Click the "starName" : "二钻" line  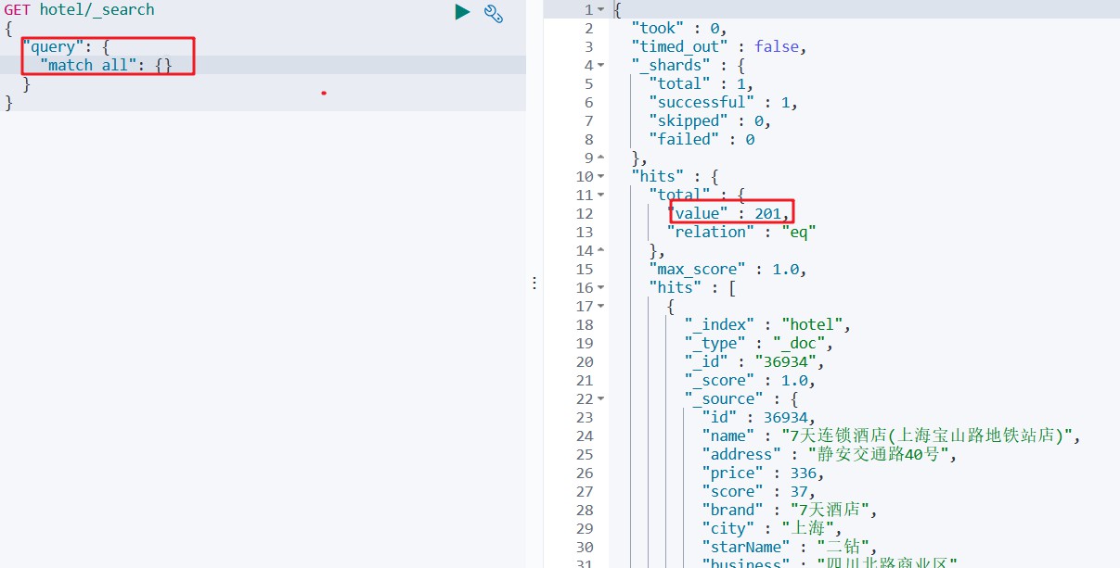click(x=790, y=547)
